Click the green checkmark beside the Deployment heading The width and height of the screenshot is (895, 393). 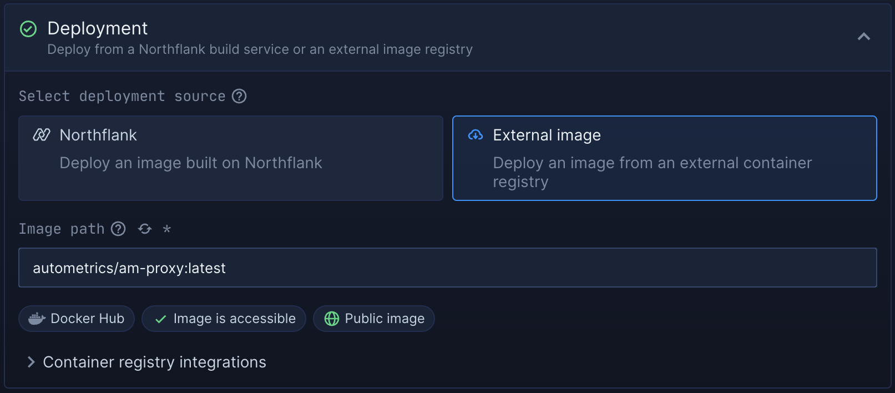[28, 29]
